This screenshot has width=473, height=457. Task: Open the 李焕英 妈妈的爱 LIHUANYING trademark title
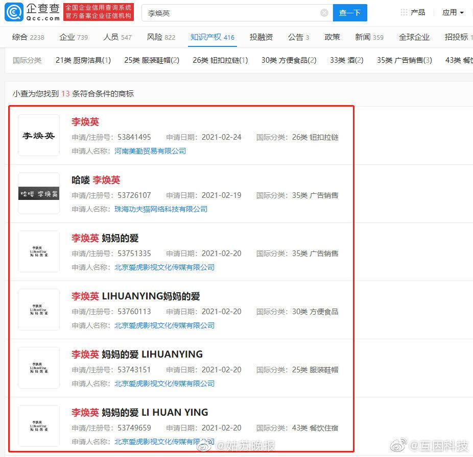tap(137, 354)
